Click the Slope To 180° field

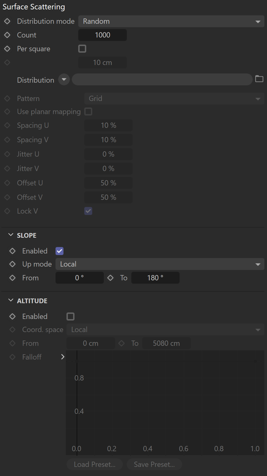(155, 278)
